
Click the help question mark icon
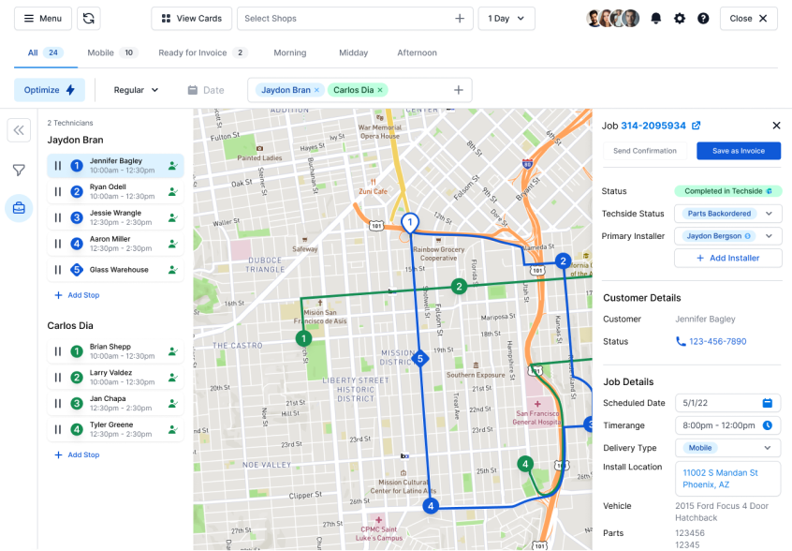tap(703, 19)
